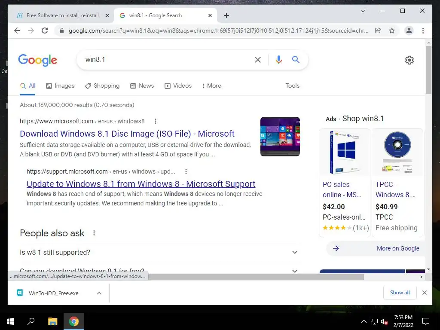Viewport: 440px width, 330px height.
Task: Start voice search with the microphone icon
Action: [x=278, y=59]
